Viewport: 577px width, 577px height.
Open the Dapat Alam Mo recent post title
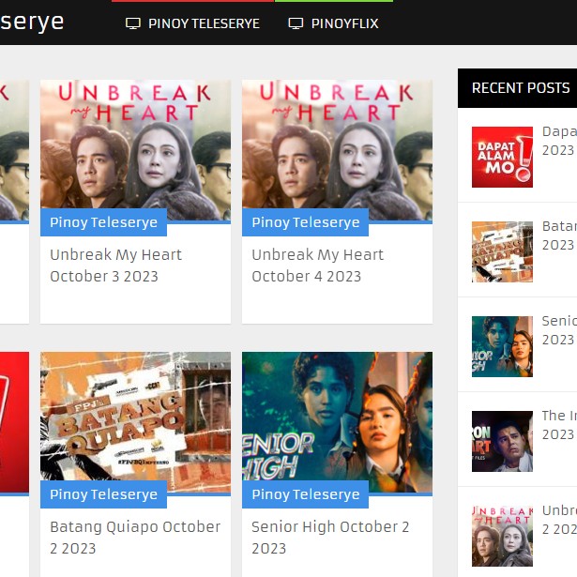tap(559, 141)
